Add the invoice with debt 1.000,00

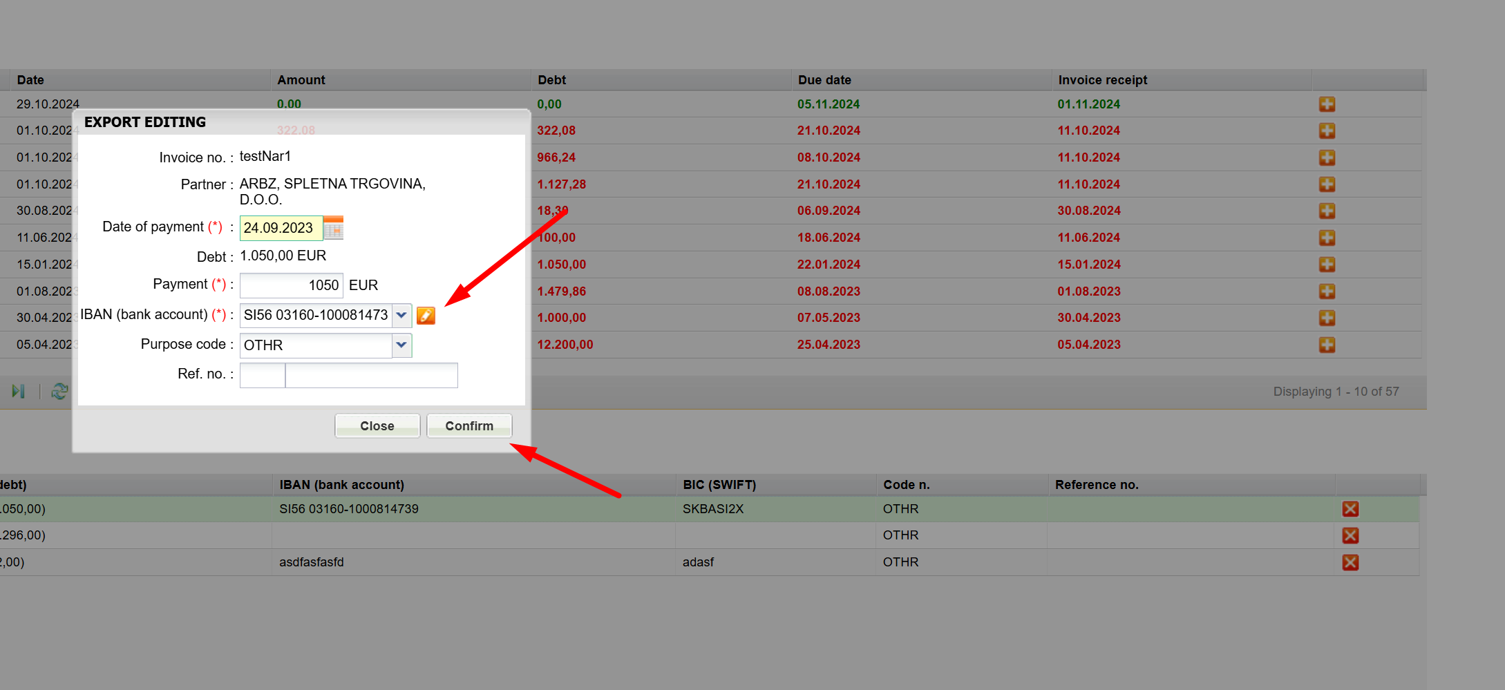coord(1327,318)
